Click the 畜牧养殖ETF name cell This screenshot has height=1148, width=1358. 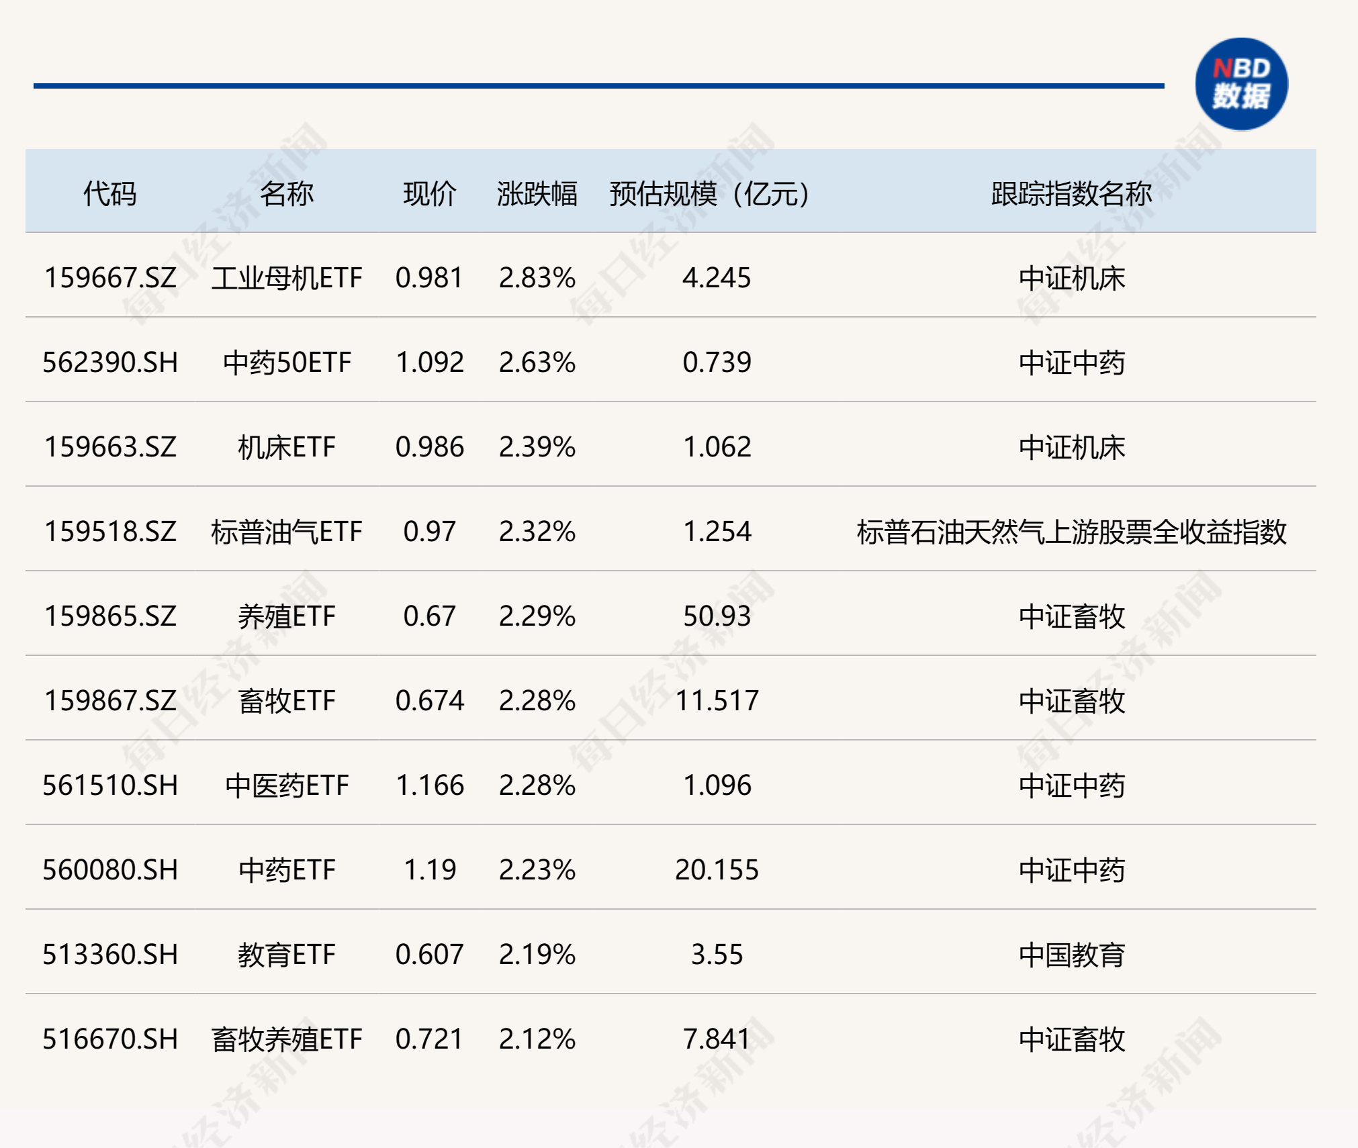coord(287,1039)
